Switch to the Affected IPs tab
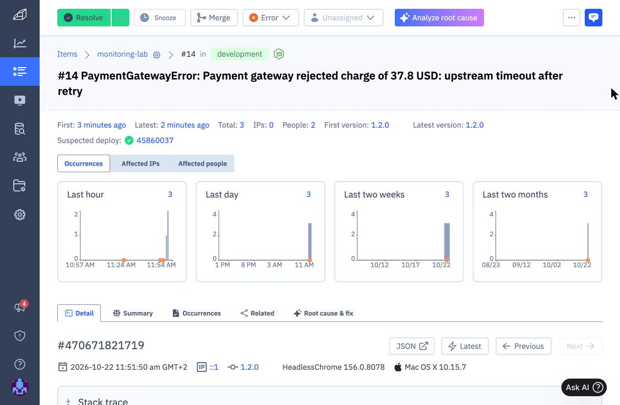Viewport: 620px width, 405px height. click(140, 163)
